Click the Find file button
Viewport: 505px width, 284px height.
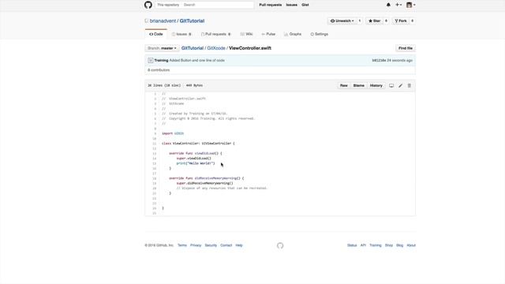pos(406,48)
